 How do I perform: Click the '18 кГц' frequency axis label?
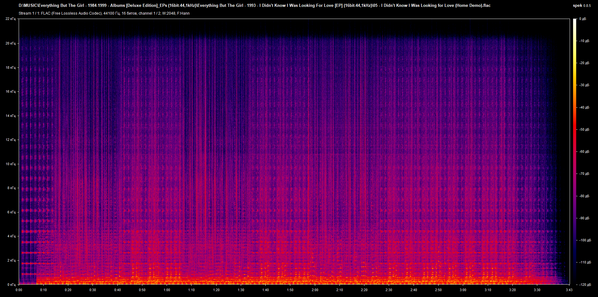pyautogui.click(x=11, y=67)
